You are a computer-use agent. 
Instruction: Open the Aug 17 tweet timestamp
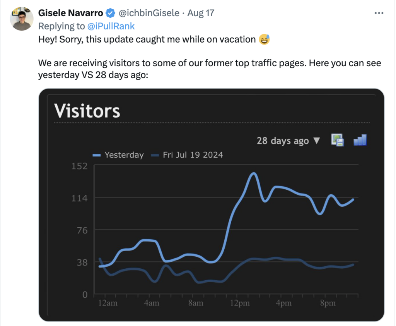click(201, 13)
